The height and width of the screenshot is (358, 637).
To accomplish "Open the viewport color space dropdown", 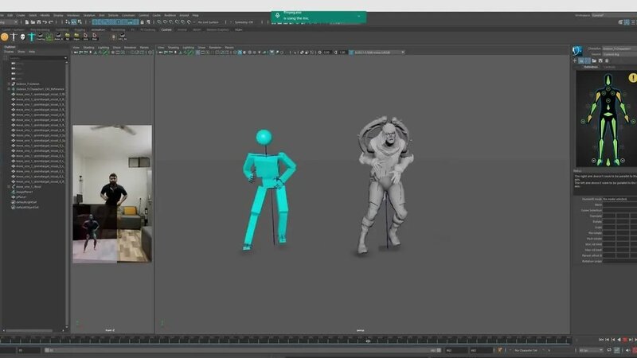I will 379,53.
